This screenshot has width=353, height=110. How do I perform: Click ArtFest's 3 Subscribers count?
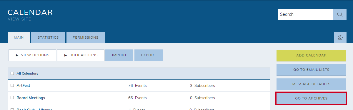coord(202,86)
